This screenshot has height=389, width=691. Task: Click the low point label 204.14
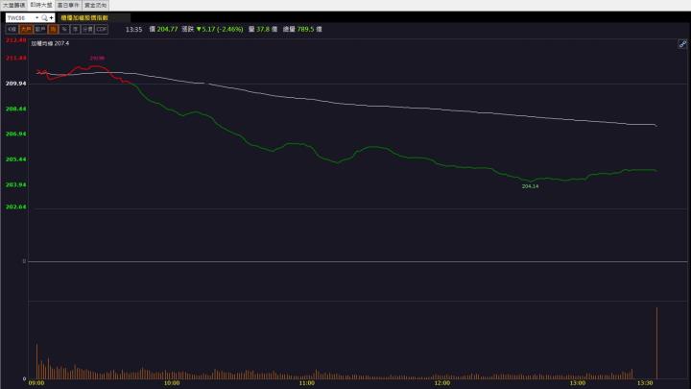pyautogui.click(x=530, y=186)
